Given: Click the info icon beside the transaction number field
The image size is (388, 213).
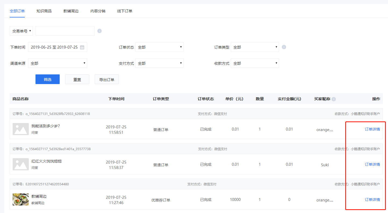Looking at the screenshot, I should pos(99,31).
